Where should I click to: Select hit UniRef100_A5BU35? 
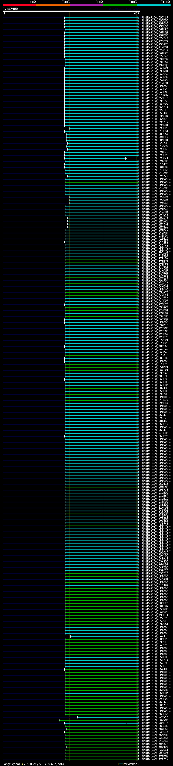155,26
